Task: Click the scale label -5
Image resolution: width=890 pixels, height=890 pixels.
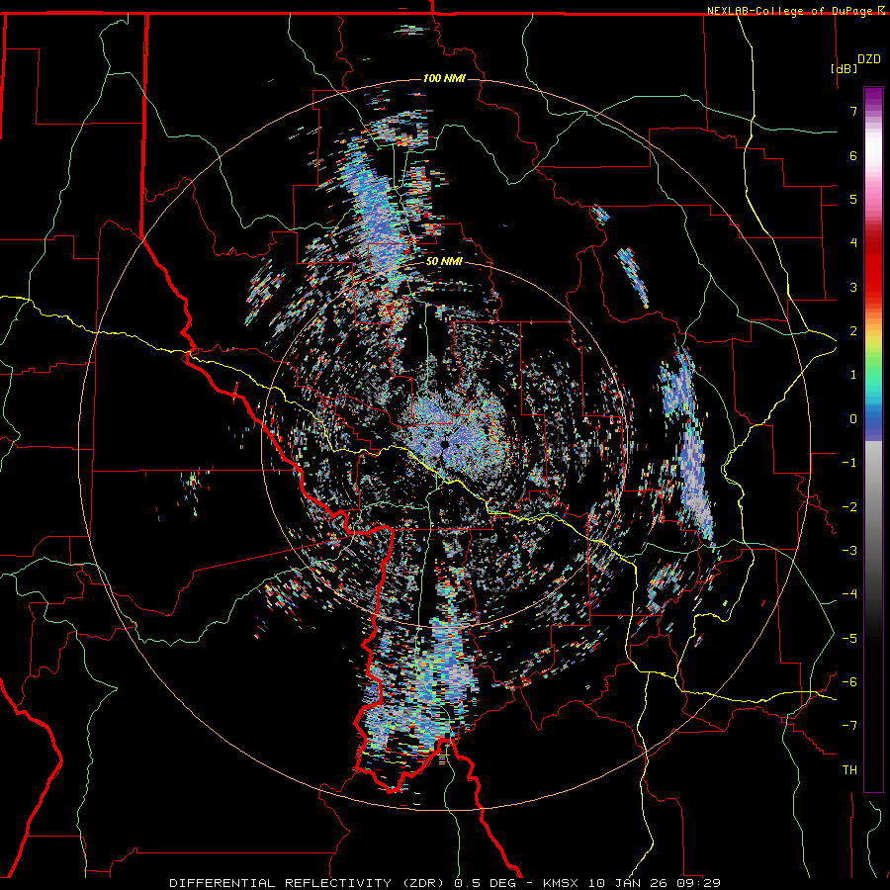Action: click(849, 639)
